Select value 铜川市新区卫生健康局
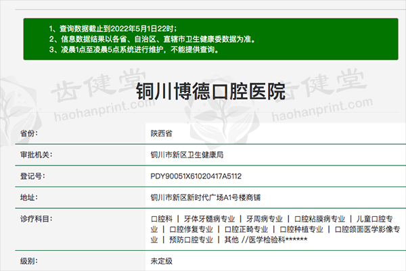Viewport: 406px width, 271px height. [x=187, y=155]
